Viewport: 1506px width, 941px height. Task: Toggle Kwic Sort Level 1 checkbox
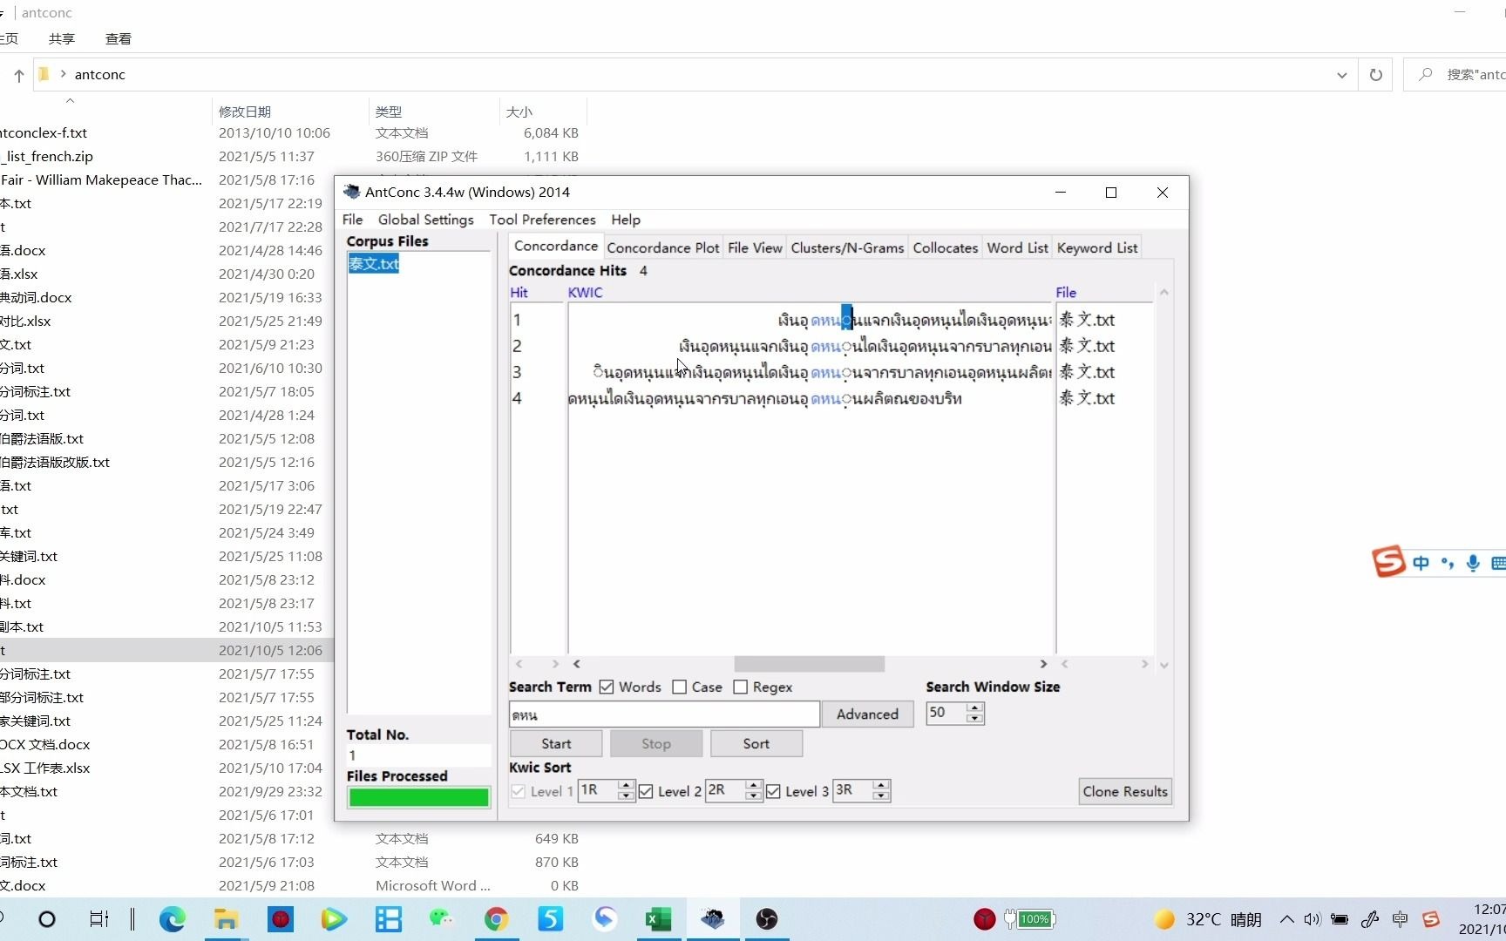pos(519,791)
